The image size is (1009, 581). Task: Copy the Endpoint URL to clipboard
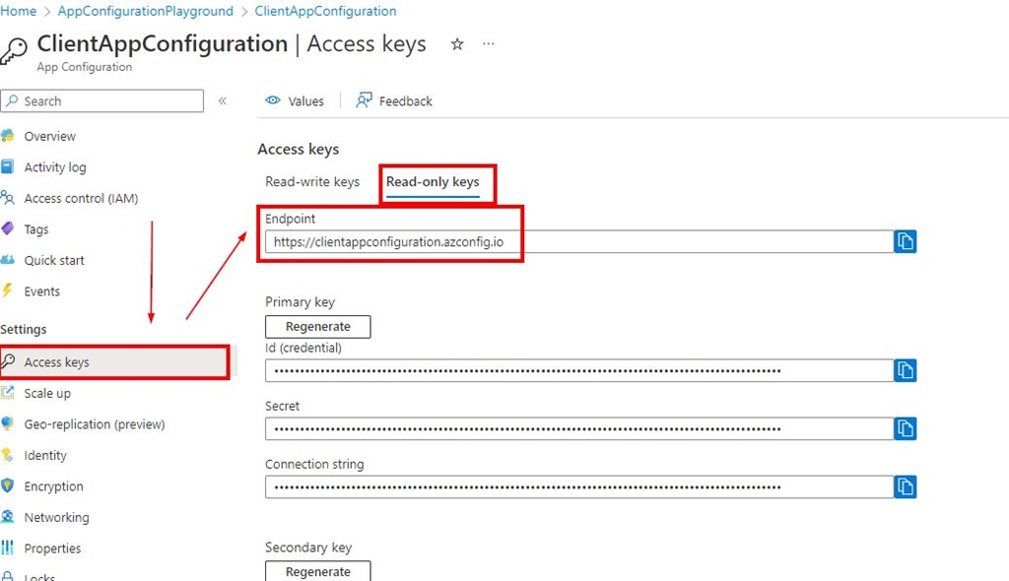[x=905, y=241]
